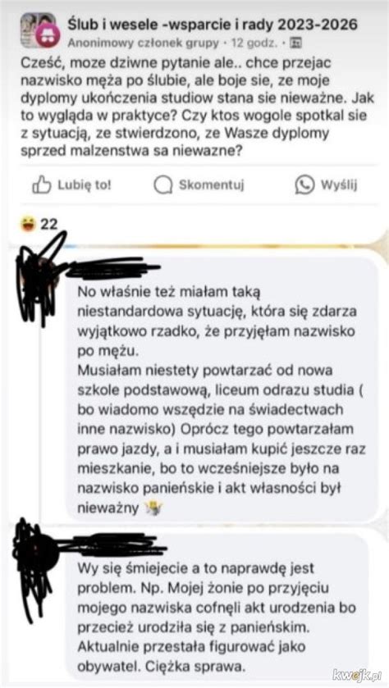Click the kwejk.pl watermark logo

(357, 674)
